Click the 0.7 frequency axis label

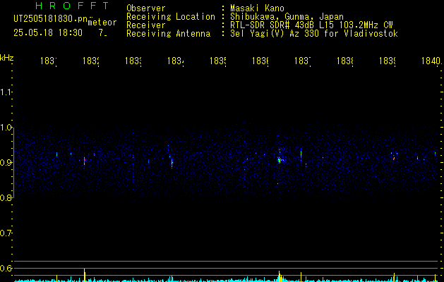click(6, 233)
